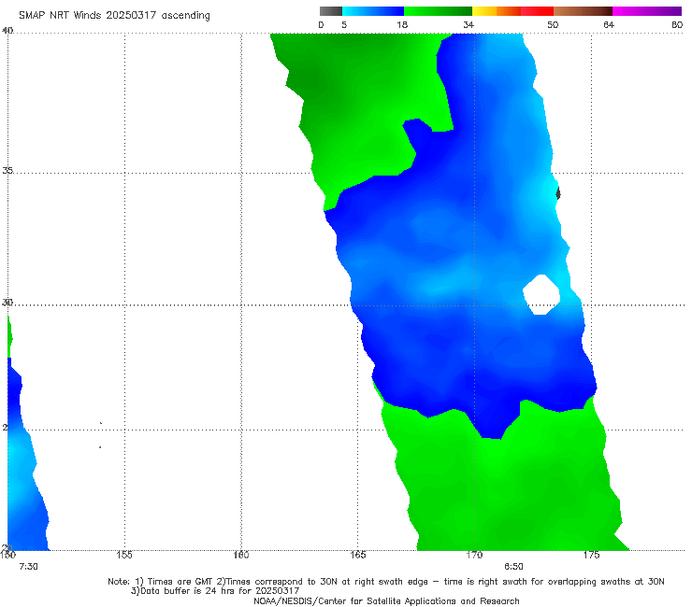
Task: Click the swath time '7:30'
Action: click(x=29, y=567)
